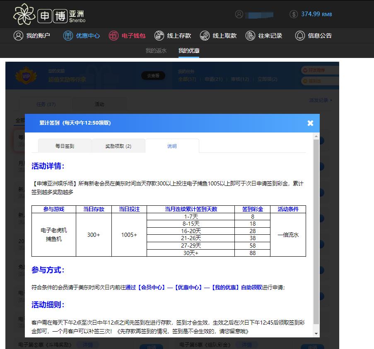The width and height of the screenshot is (374, 349).
Task: Click the 线上取款 withdrawal icon
Action: [205, 36]
